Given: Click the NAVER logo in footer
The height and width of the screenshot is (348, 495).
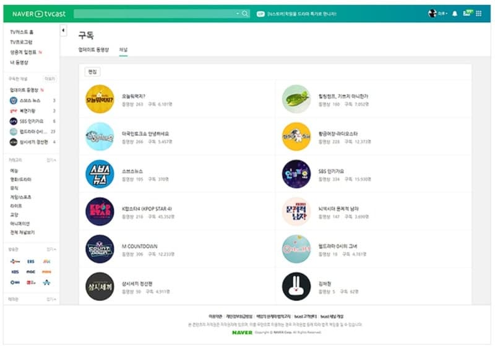Looking at the screenshot, I should coord(242,333).
